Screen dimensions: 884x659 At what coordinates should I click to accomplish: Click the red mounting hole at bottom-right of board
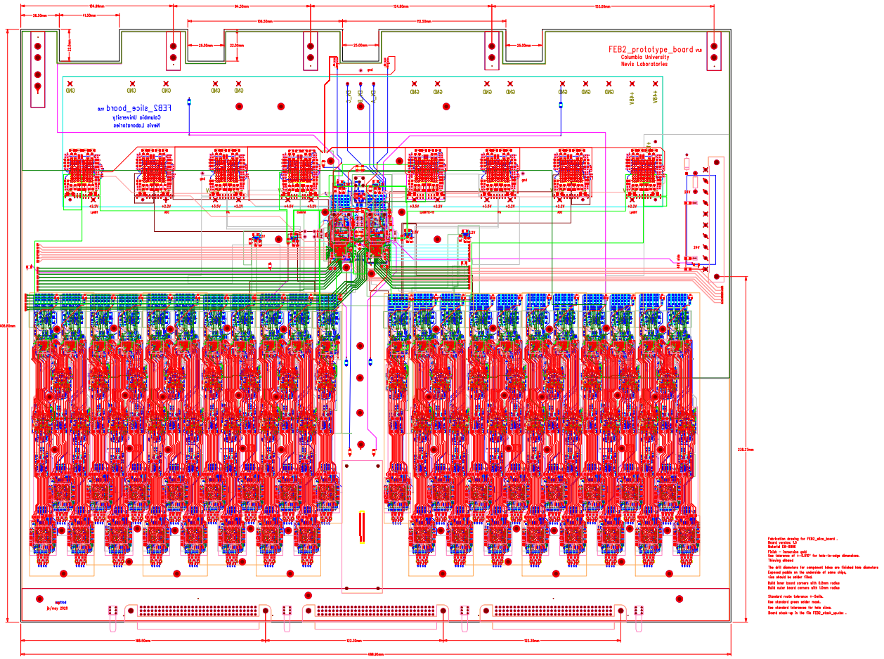(x=679, y=599)
